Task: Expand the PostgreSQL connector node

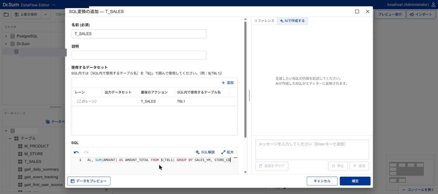Action: pos(6,36)
